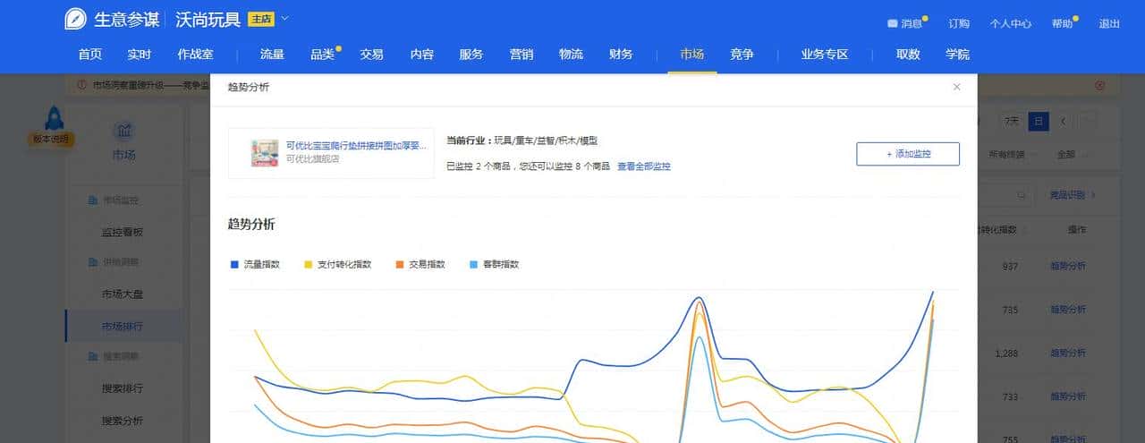Click the 市场 icon in the sidebar
This screenshot has height=443, width=1145.
point(124,132)
